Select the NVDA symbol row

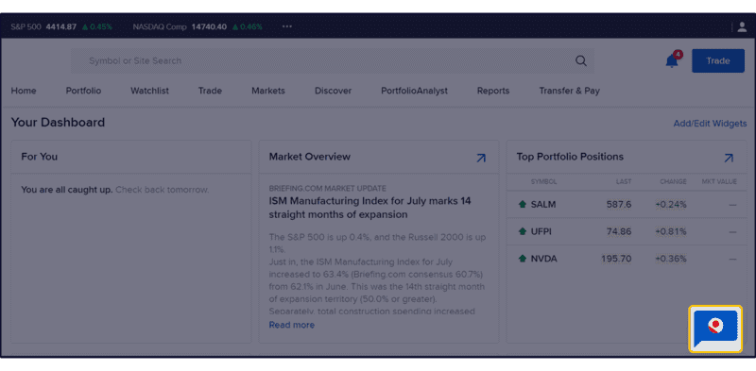pos(627,259)
